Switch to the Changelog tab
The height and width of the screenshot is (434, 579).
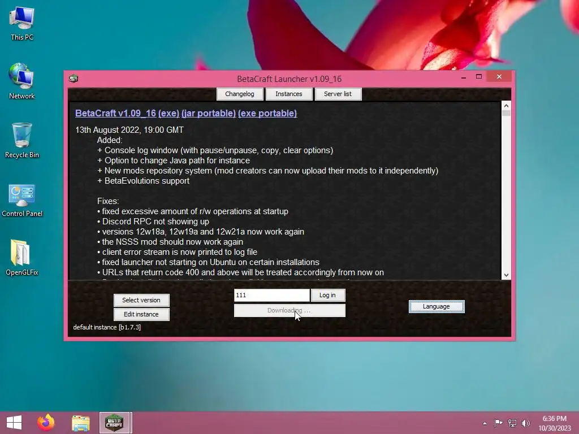point(240,94)
